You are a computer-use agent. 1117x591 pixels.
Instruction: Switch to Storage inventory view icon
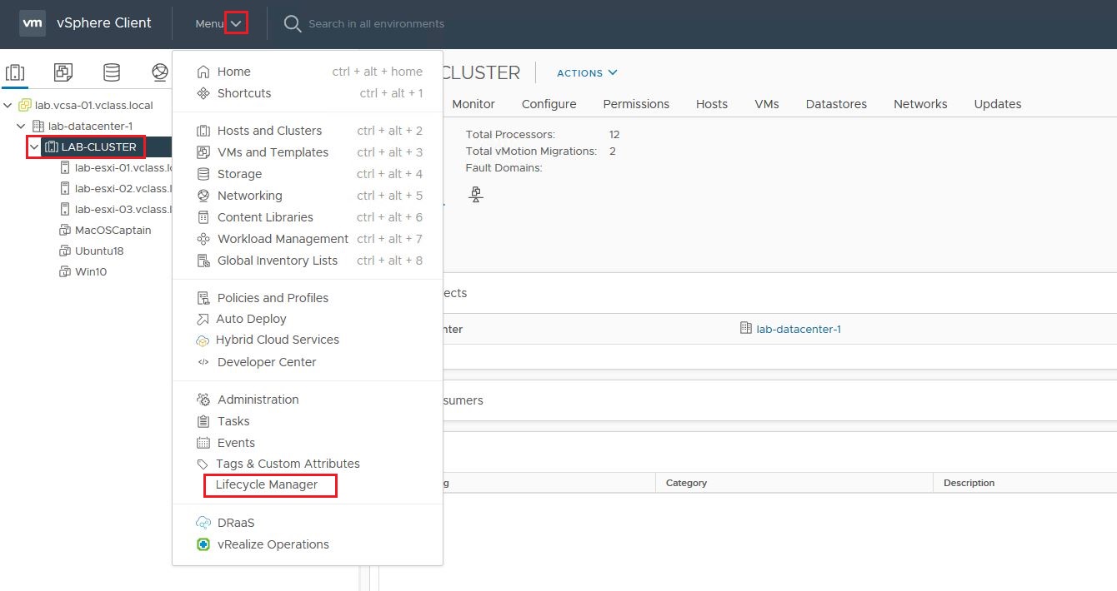pyautogui.click(x=112, y=72)
